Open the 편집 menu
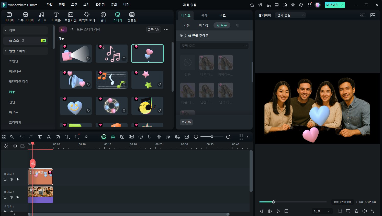 [x=62, y=5]
